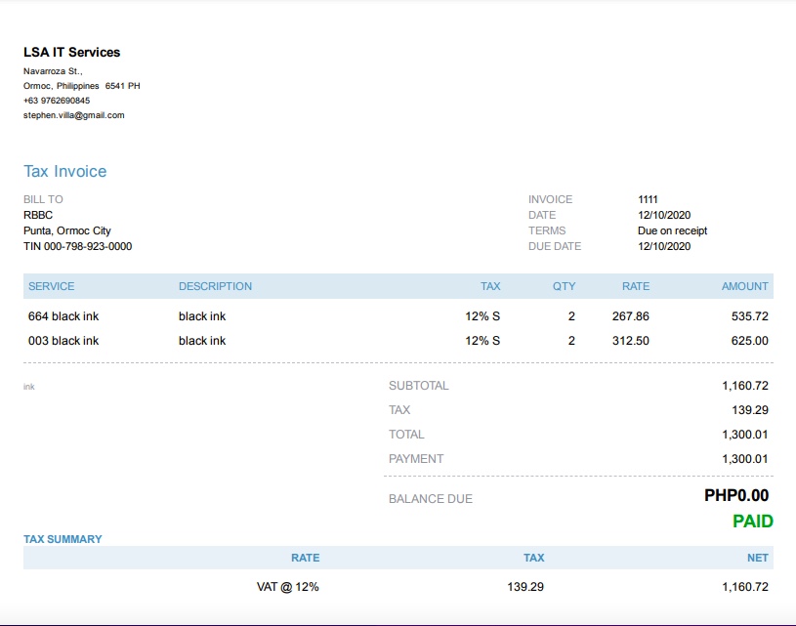Click the green PAID status label
The width and height of the screenshot is (796, 626).
click(752, 522)
